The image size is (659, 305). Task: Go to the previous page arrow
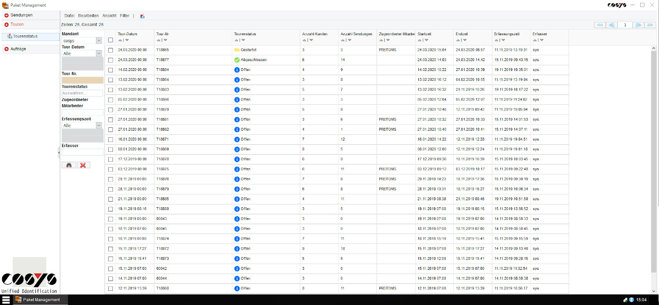pos(611,25)
